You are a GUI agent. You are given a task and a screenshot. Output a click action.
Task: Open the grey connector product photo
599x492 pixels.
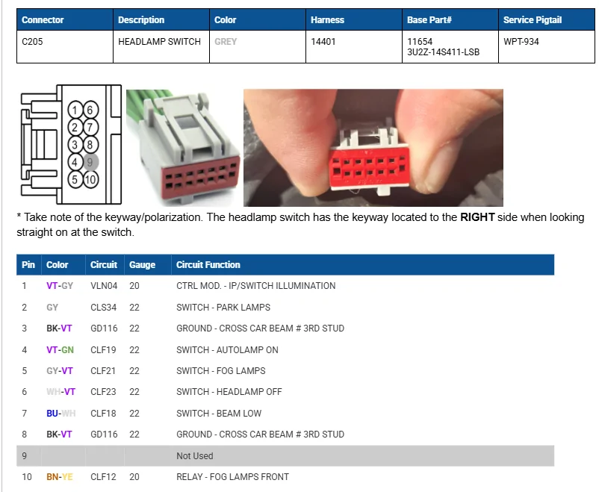[184, 149]
